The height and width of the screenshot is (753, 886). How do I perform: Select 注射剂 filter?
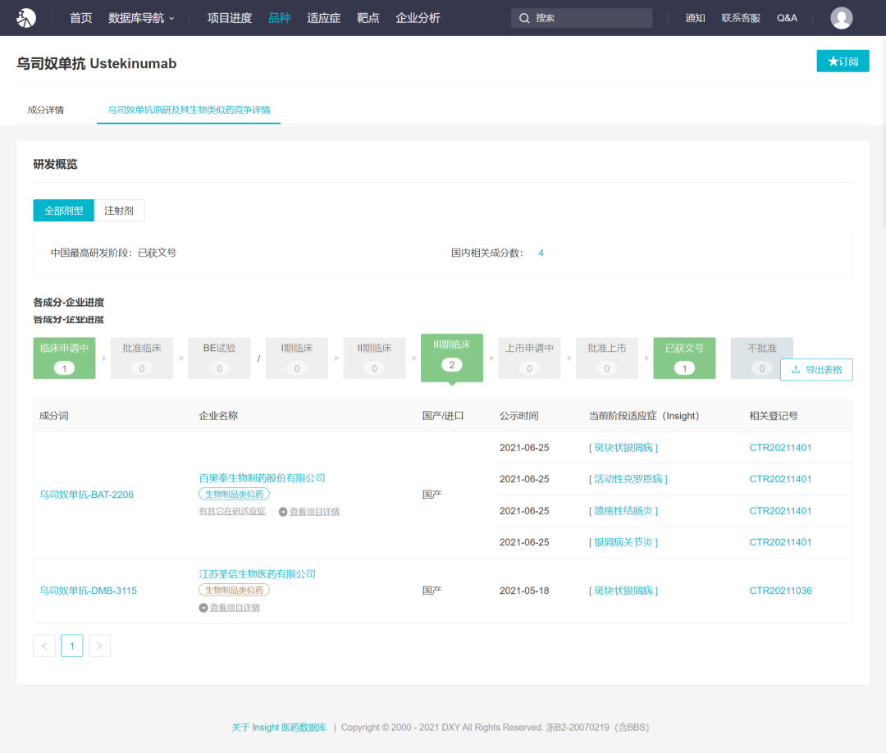point(119,211)
